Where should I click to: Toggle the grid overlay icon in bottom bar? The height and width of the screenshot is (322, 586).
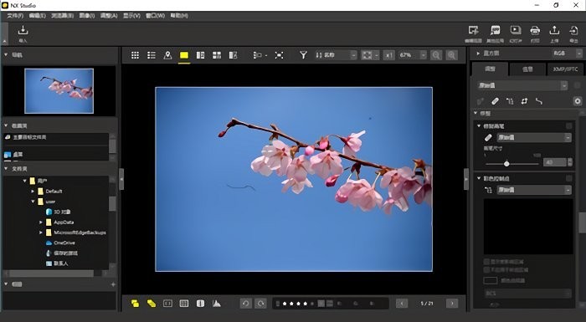(x=184, y=304)
